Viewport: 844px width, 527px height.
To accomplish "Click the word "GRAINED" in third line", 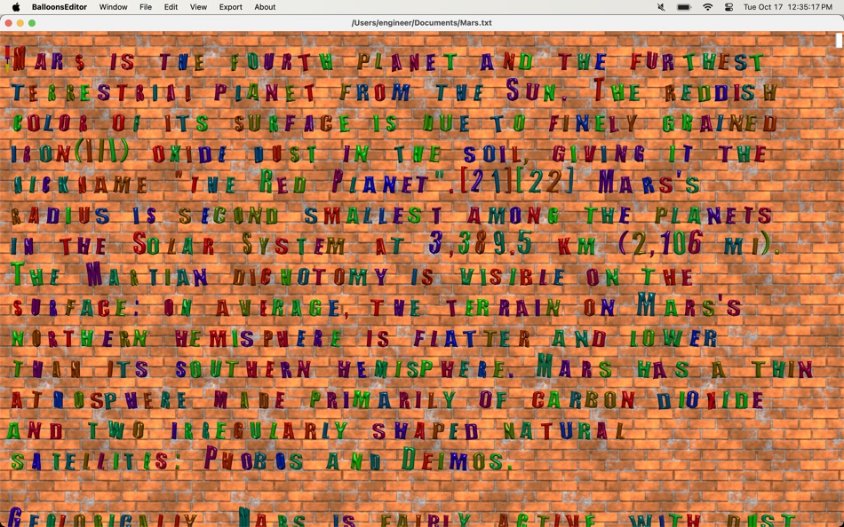I will click(720, 123).
